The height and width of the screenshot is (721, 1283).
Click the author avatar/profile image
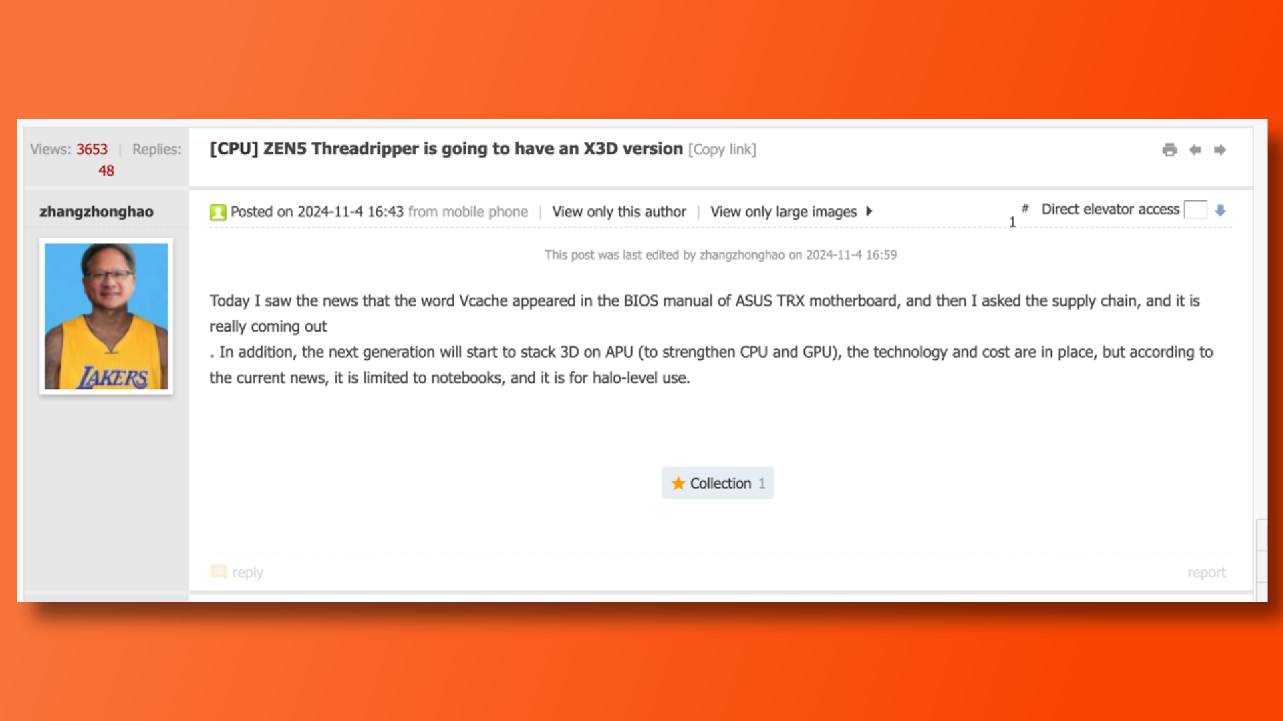pyautogui.click(x=106, y=314)
